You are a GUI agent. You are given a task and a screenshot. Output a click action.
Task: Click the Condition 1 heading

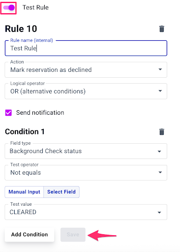(25, 131)
